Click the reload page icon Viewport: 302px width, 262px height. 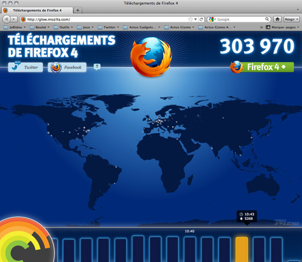[x=201, y=19]
